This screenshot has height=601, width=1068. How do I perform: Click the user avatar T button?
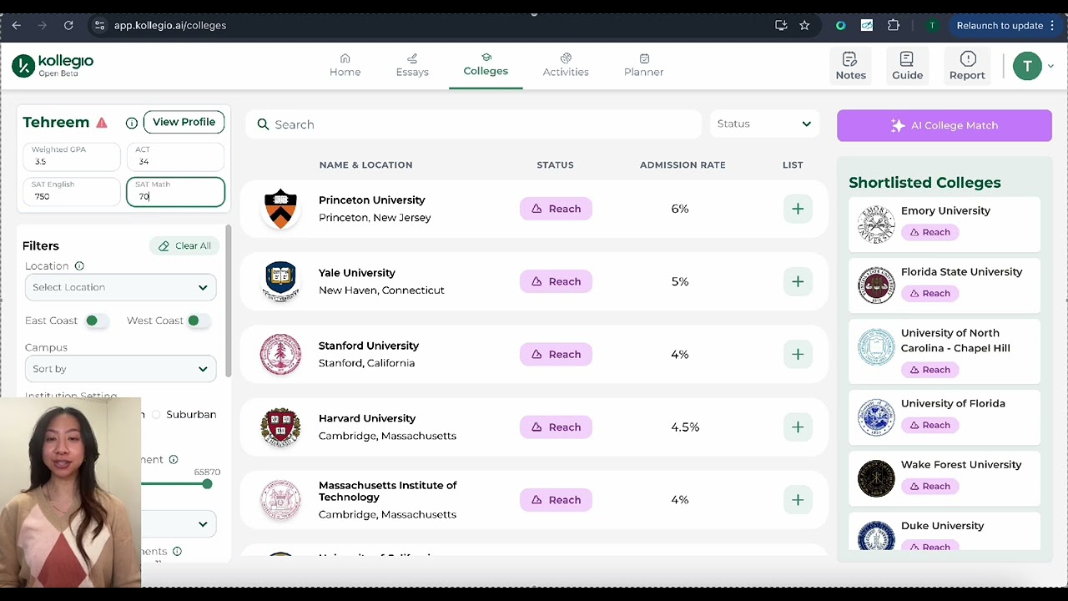[x=1027, y=66]
